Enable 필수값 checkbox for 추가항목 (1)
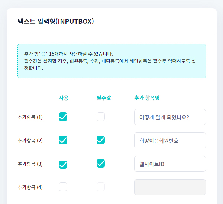This screenshot has height=204, width=223. (x=100, y=117)
